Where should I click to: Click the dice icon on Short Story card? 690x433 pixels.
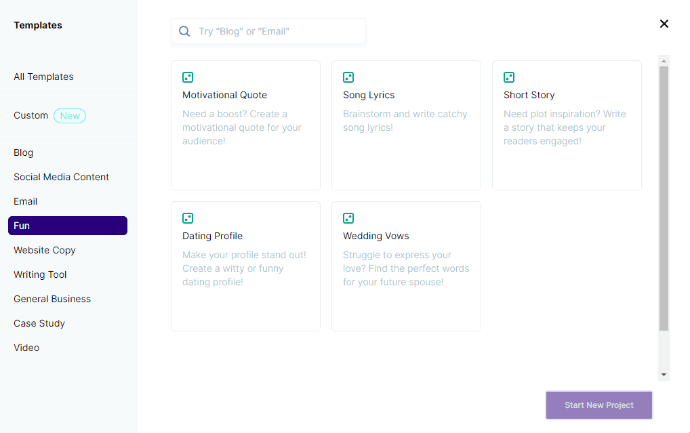tap(509, 77)
